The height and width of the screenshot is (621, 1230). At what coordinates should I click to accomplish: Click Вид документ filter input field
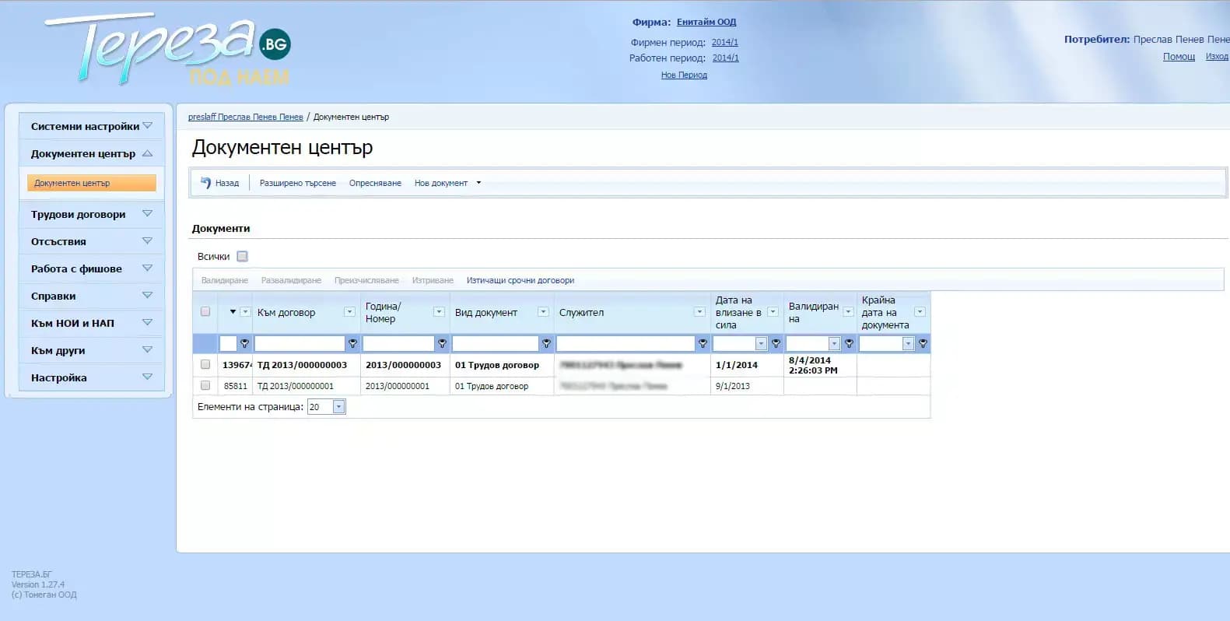pyautogui.click(x=496, y=343)
